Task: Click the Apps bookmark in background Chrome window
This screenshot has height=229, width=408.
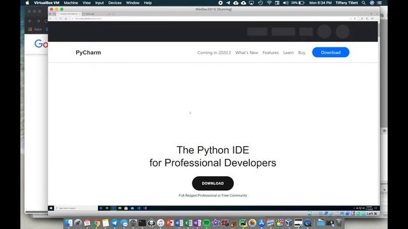Action: tap(36, 29)
